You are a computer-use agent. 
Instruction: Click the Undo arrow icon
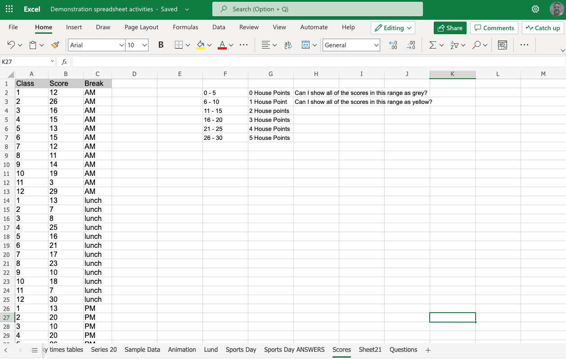11,45
